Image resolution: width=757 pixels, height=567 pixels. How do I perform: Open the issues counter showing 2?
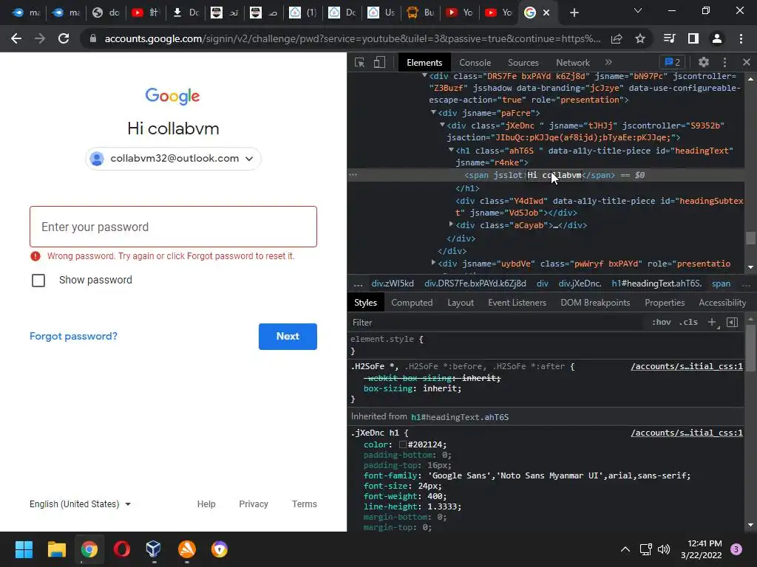(673, 62)
